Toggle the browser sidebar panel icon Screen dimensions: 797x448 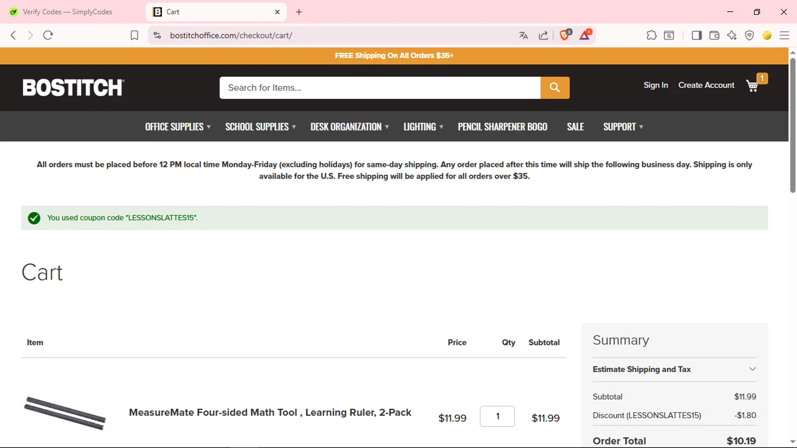click(697, 35)
